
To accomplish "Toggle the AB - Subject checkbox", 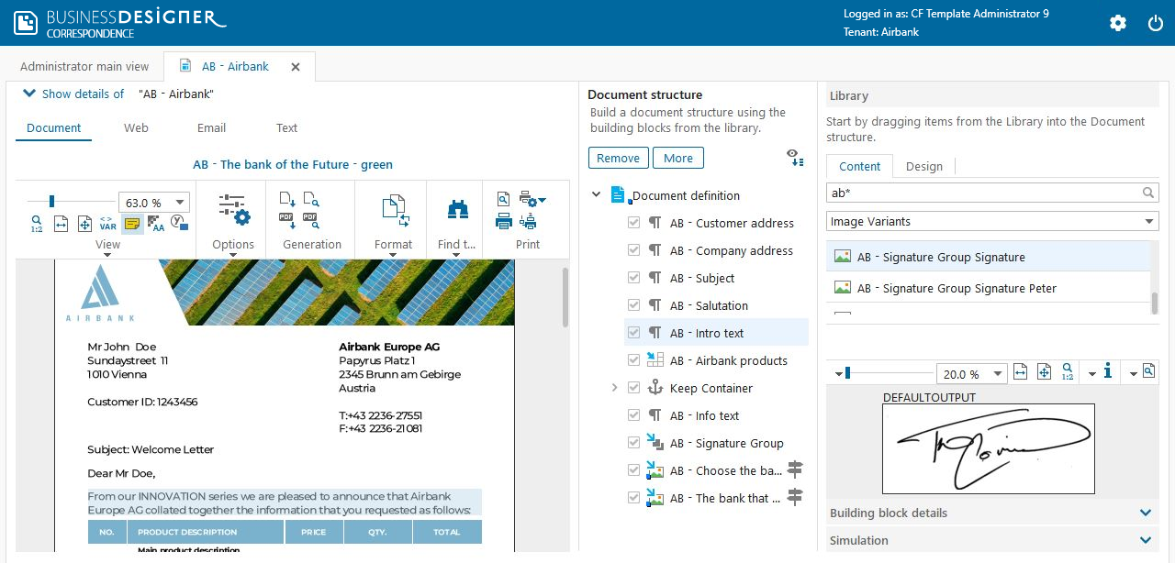I will pyautogui.click(x=633, y=278).
